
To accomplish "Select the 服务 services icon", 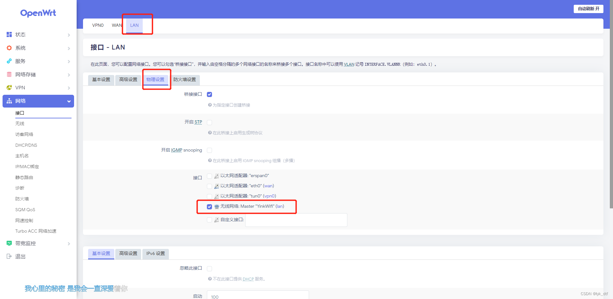I will click(9, 61).
